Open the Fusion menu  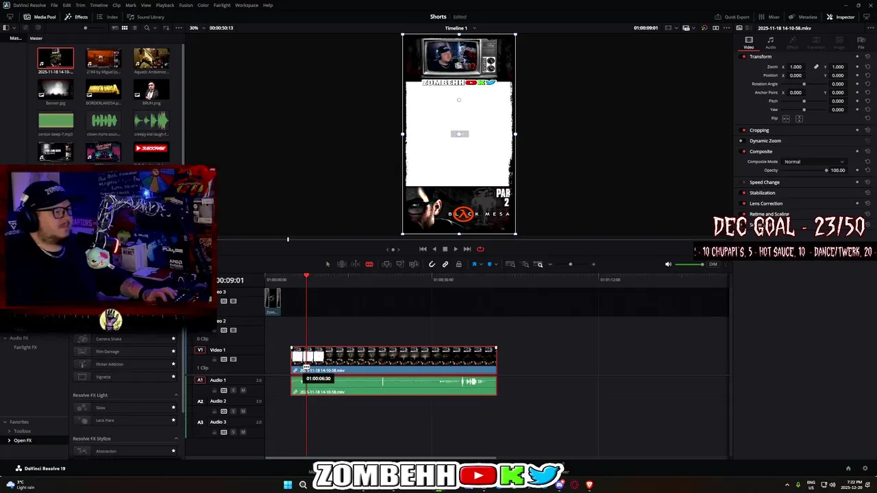click(x=186, y=5)
